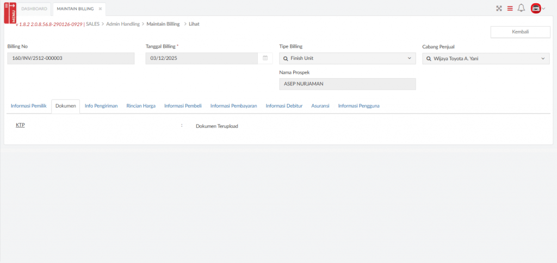Viewport: 557px width, 263px height.
Task: Close the Maintain Billing tab
Action: [x=100, y=9]
